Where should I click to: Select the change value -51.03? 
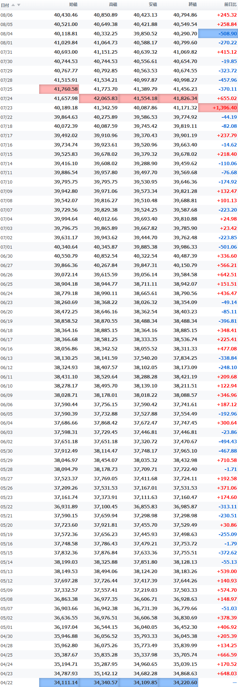coord(229,608)
